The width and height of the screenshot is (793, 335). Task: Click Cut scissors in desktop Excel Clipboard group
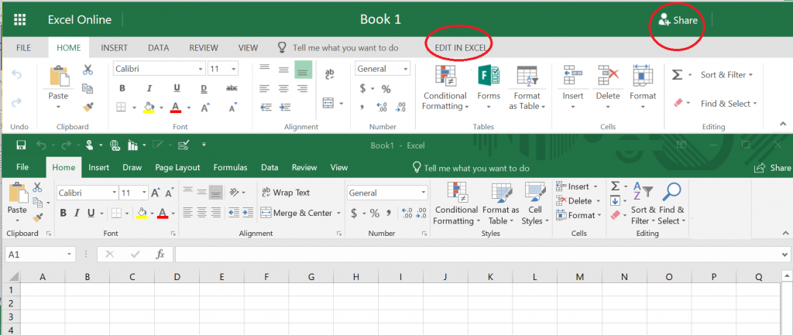37,187
